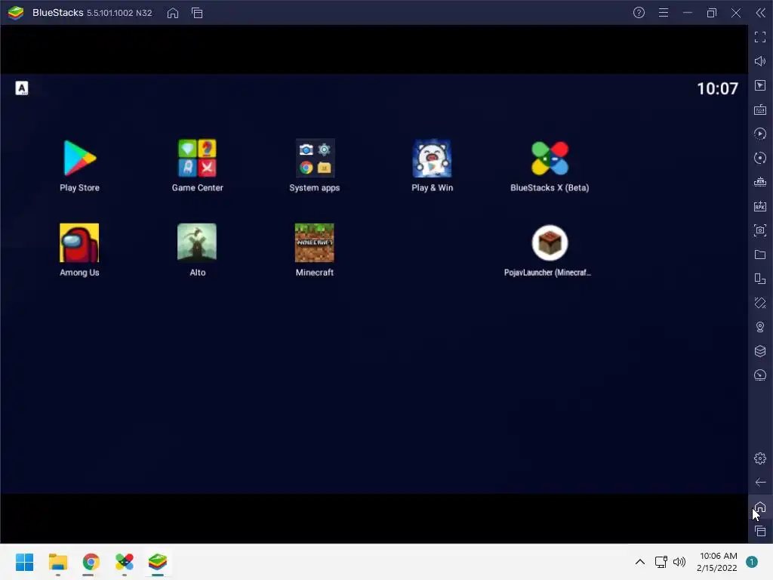This screenshot has height=580, width=773.
Task: Open the Play Store app
Action: coord(79,159)
